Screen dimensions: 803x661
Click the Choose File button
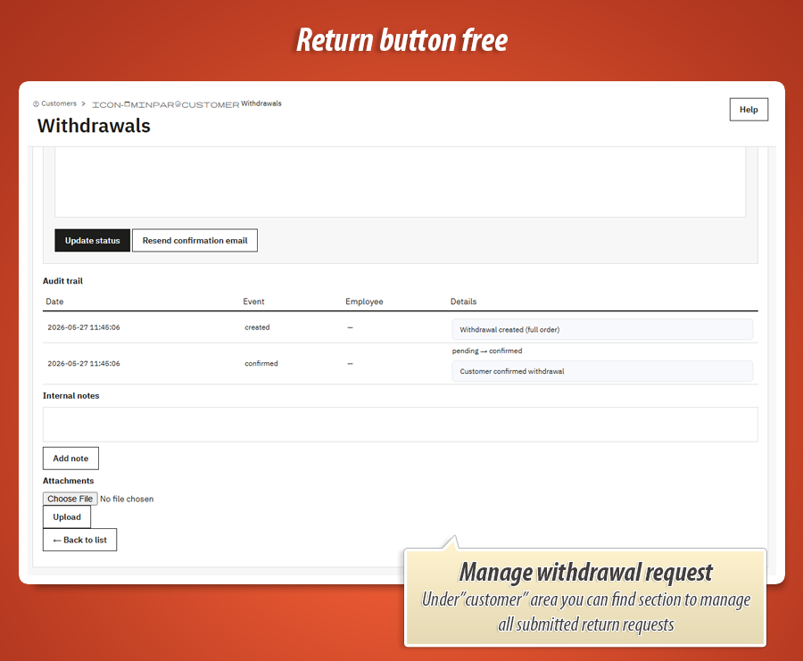click(x=70, y=499)
